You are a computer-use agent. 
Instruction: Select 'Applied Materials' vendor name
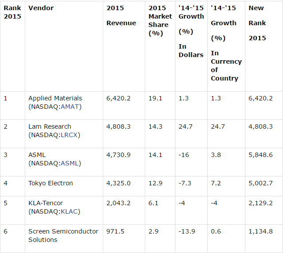[x=55, y=98]
